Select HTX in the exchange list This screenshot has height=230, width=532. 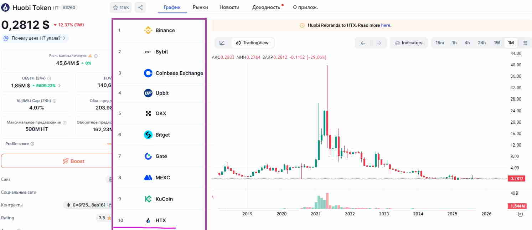(x=160, y=220)
